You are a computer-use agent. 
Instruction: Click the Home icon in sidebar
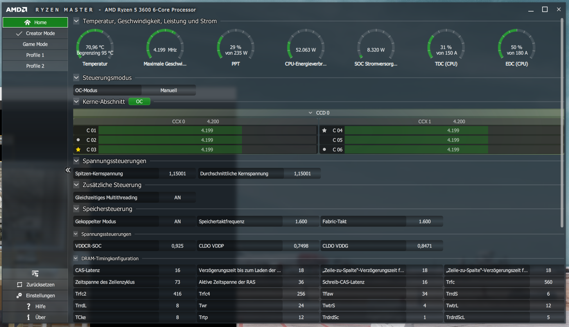pyautogui.click(x=28, y=22)
